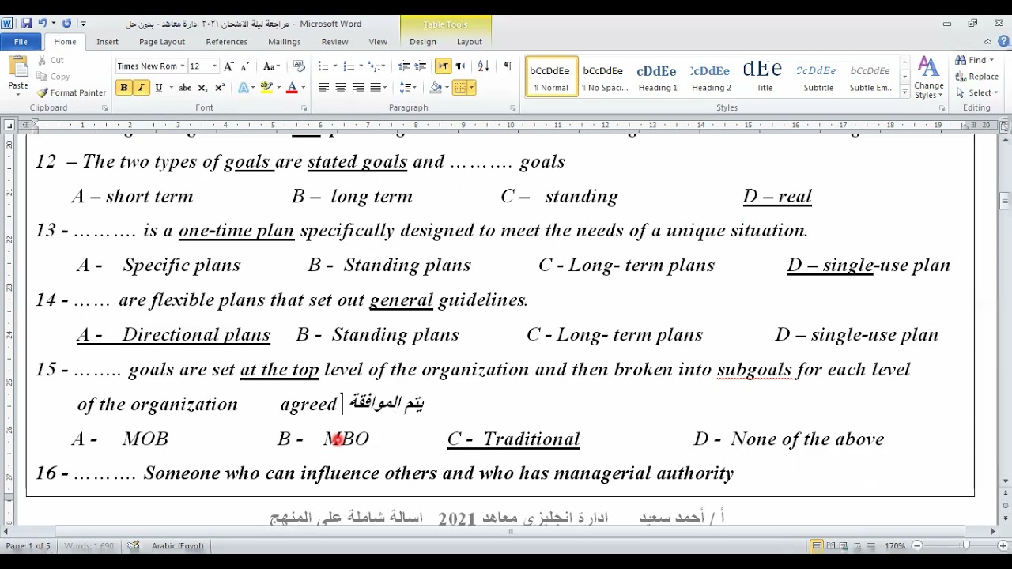Toggle Underline formatting
The width and height of the screenshot is (1012, 569).
pyautogui.click(x=158, y=88)
